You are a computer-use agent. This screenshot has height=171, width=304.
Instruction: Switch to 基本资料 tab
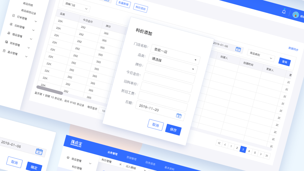pyautogui.click(x=169, y=168)
